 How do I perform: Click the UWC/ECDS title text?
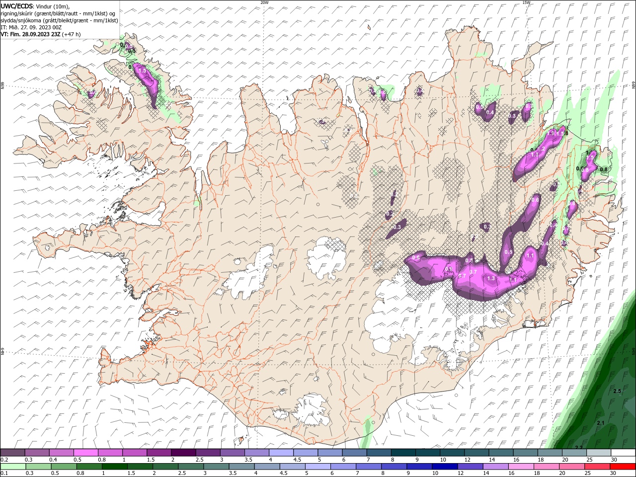[x=17, y=6]
